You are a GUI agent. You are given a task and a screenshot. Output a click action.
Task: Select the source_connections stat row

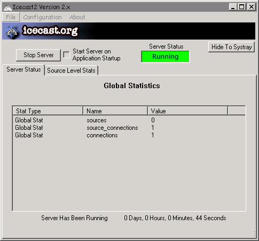[x=129, y=128]
